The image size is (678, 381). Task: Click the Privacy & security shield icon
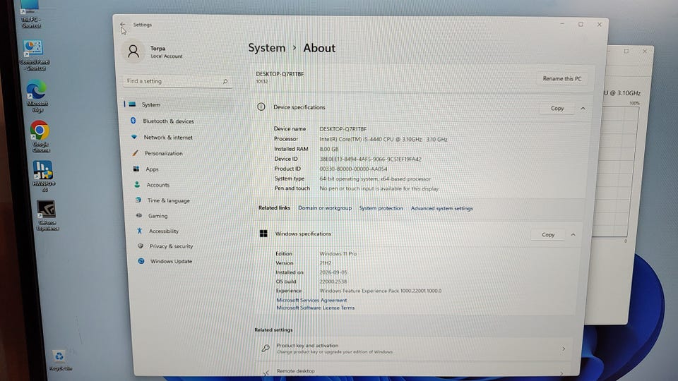[141, 246]
